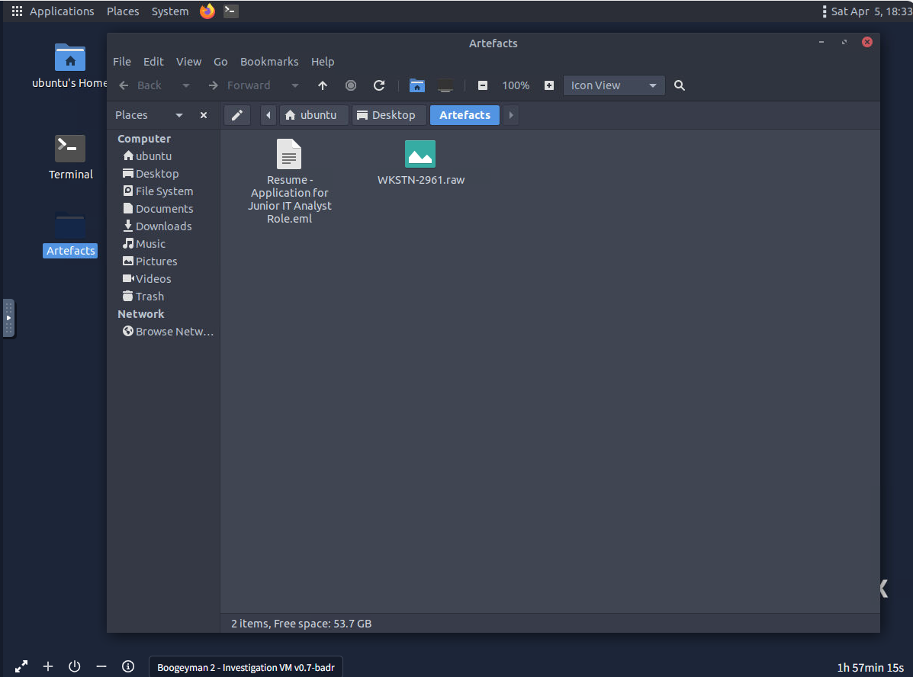Image resolution: width=913 pixels, height=677 pixels.
Task: Open the System menu in top panel
Action: pos(170,11)
